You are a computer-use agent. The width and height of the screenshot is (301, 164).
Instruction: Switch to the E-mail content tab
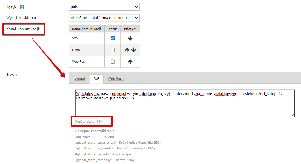point(80,78)
